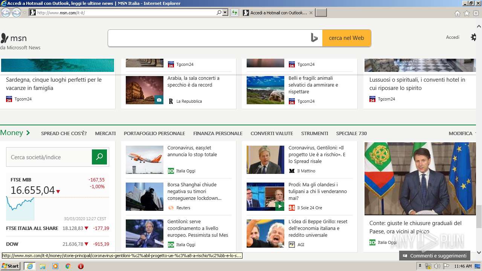This screenshot has height=271, width=482.
Task: Click the Accedi sign-in link
Action: pos(453,37)
